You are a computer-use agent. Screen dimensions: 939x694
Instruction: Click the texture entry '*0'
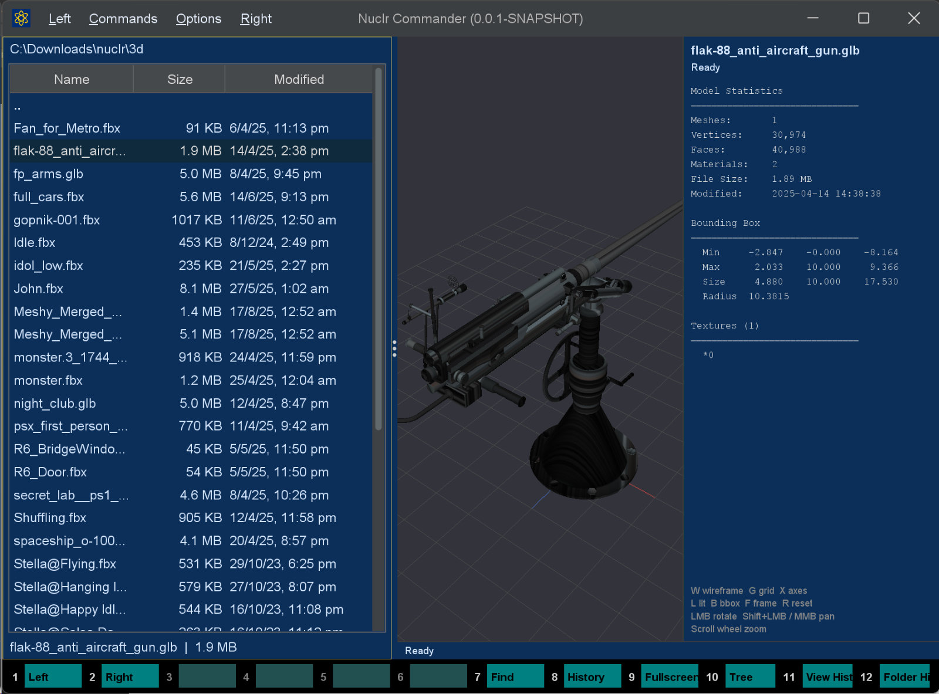coord(708,355)
